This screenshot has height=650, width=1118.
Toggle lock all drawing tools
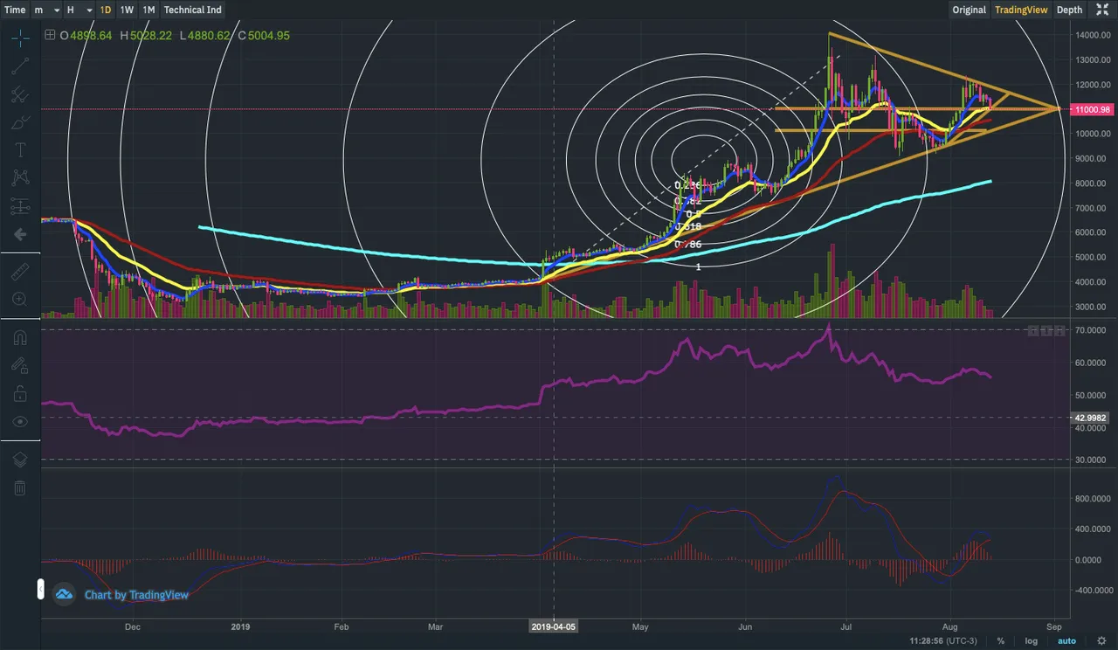tap(19, 393)
